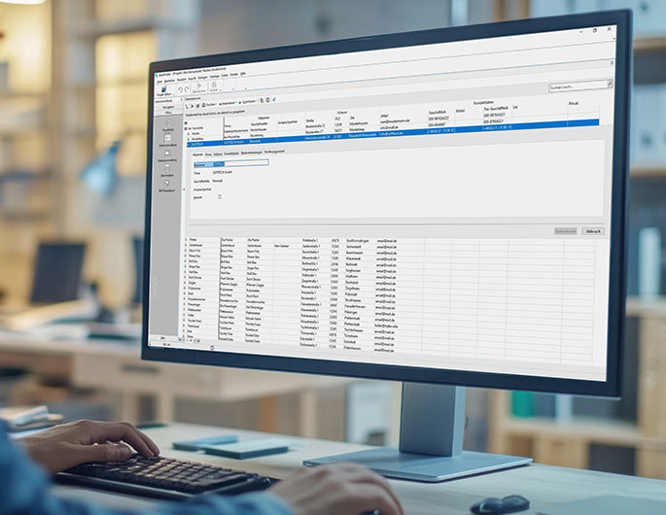This screenshot has width=666, height=515.
Task: Toggle the gesperrt checkbox
Action: (220, 196)
